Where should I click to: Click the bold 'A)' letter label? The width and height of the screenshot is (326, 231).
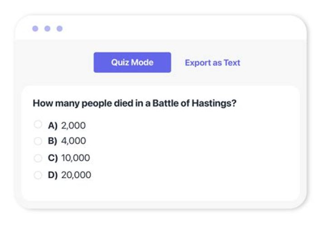pyautogui.click(x=53, y=125)
